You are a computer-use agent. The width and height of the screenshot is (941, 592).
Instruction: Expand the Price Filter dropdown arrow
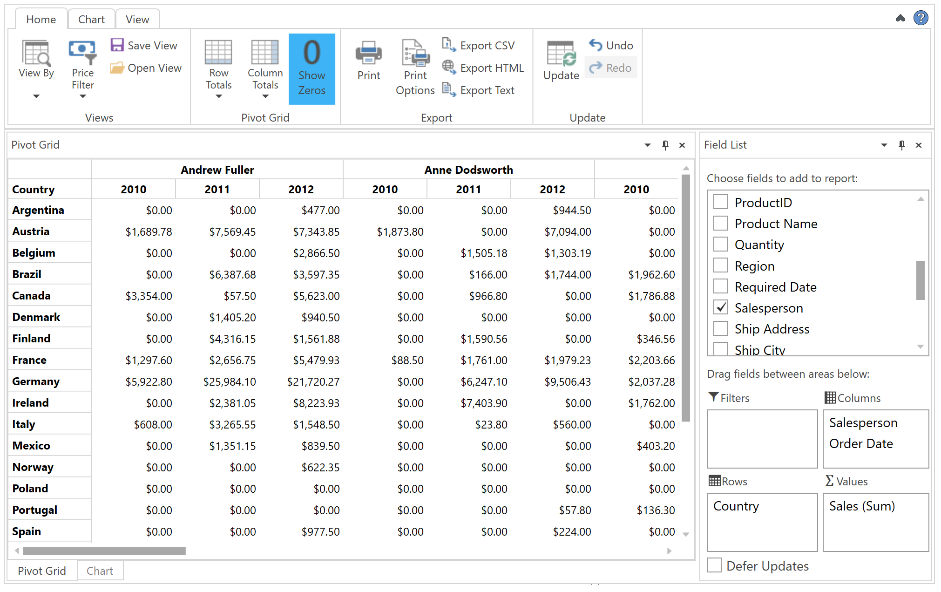pos(82,96)
